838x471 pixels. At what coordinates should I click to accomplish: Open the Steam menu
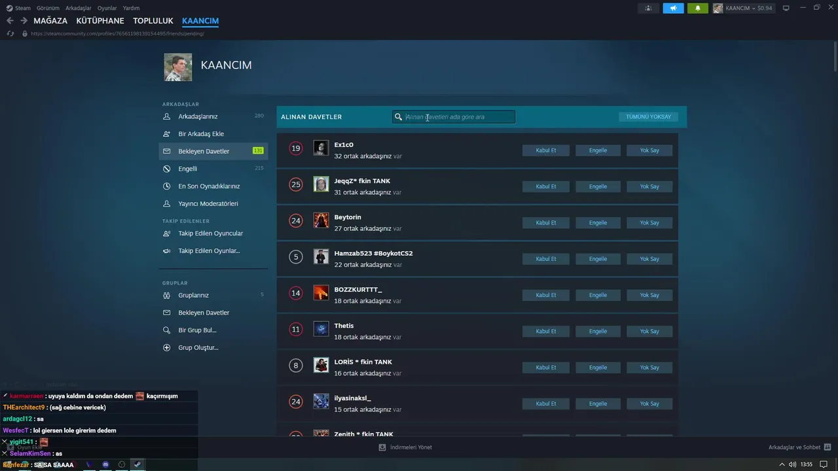18,8
